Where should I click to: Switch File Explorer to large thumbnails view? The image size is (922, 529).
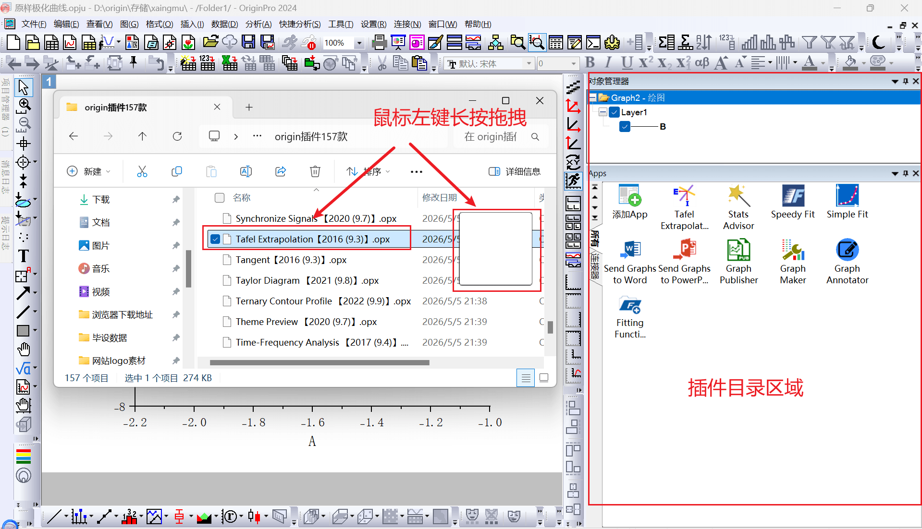(544, 378)
